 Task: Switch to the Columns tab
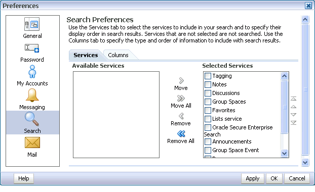coord(118,55)
